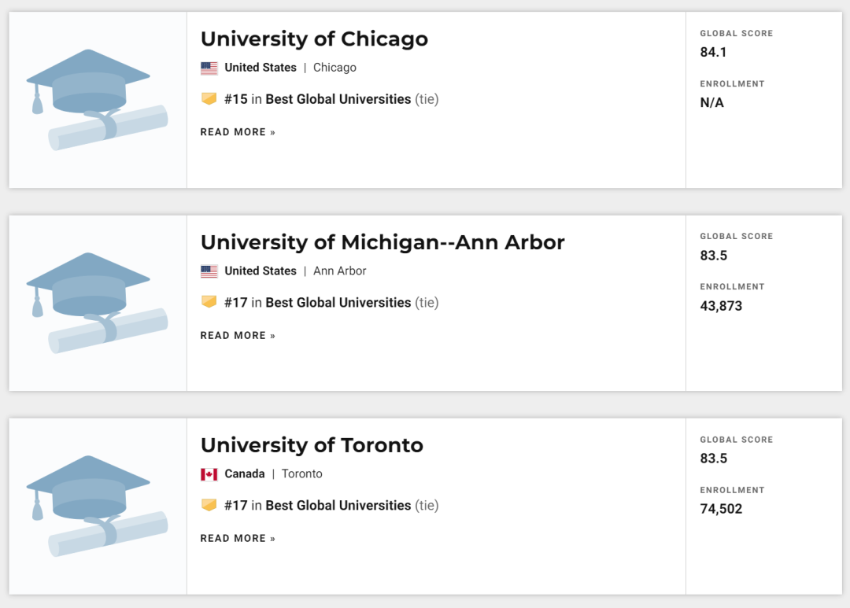Click the University of Toronto graduation cap image

tap(98, 506)
